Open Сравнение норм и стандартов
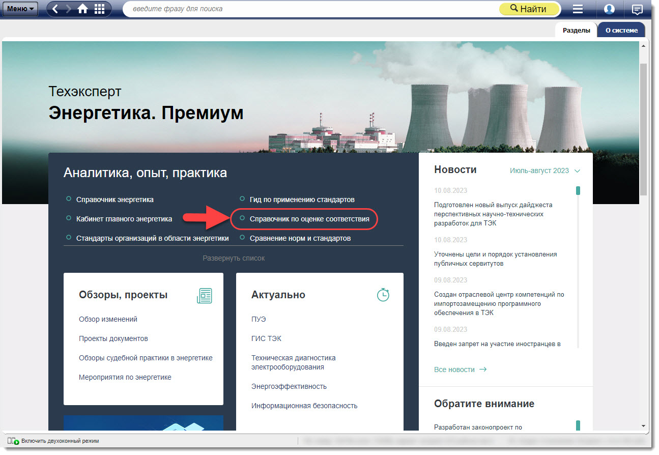Viewport: 659px width, 455px height. 300,238
